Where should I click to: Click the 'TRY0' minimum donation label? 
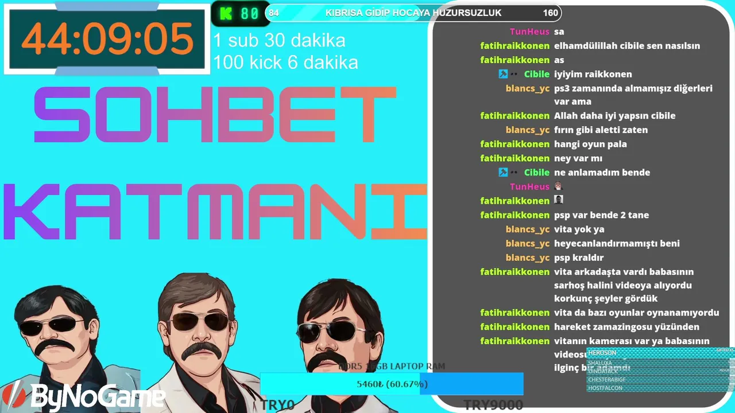coord(277,405)
